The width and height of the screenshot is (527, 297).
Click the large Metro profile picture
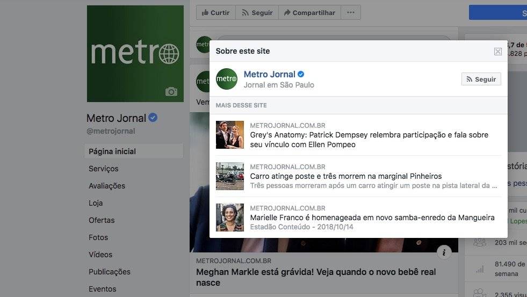tap(135, 53)
